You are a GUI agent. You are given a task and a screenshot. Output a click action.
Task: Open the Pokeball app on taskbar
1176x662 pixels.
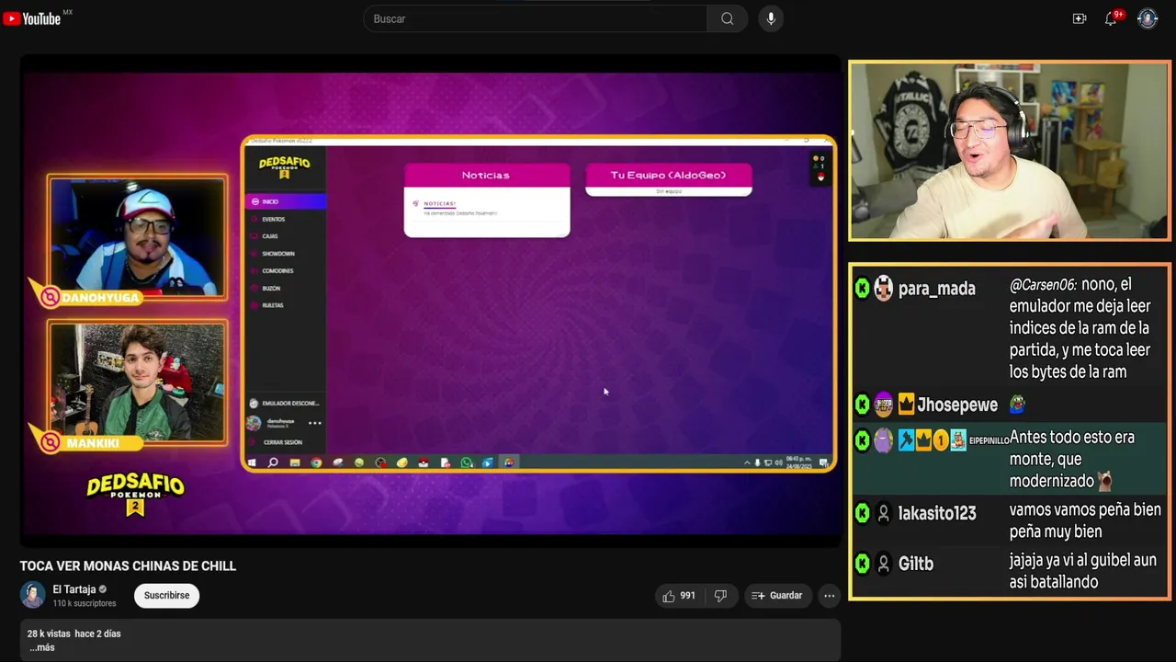click(424, 462)
